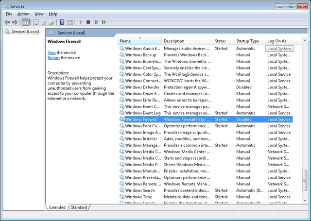Click the Refresh toolbar icon

[x=44, y=22]
